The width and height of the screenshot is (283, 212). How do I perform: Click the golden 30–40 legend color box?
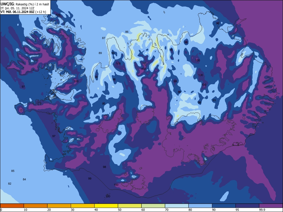[83, 206]
